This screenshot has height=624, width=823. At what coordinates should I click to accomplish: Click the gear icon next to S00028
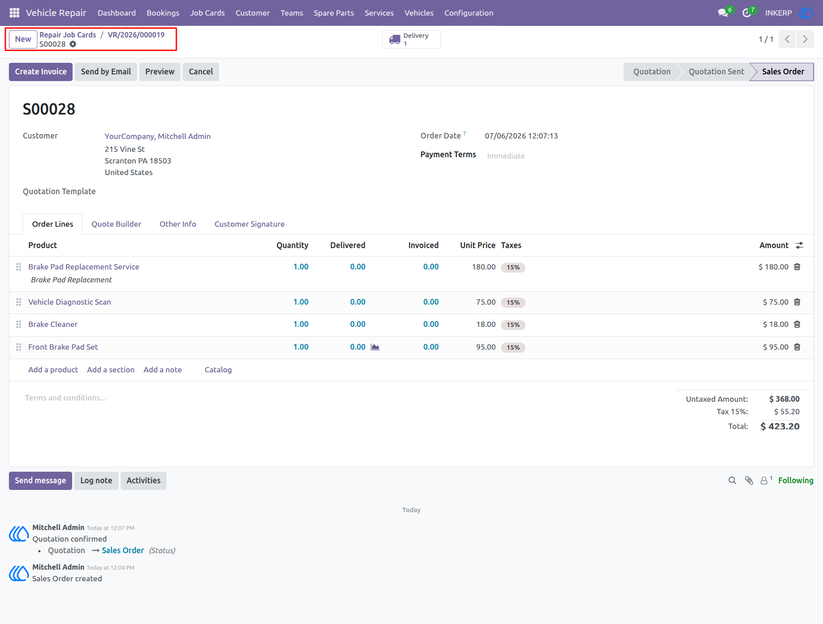73,44
